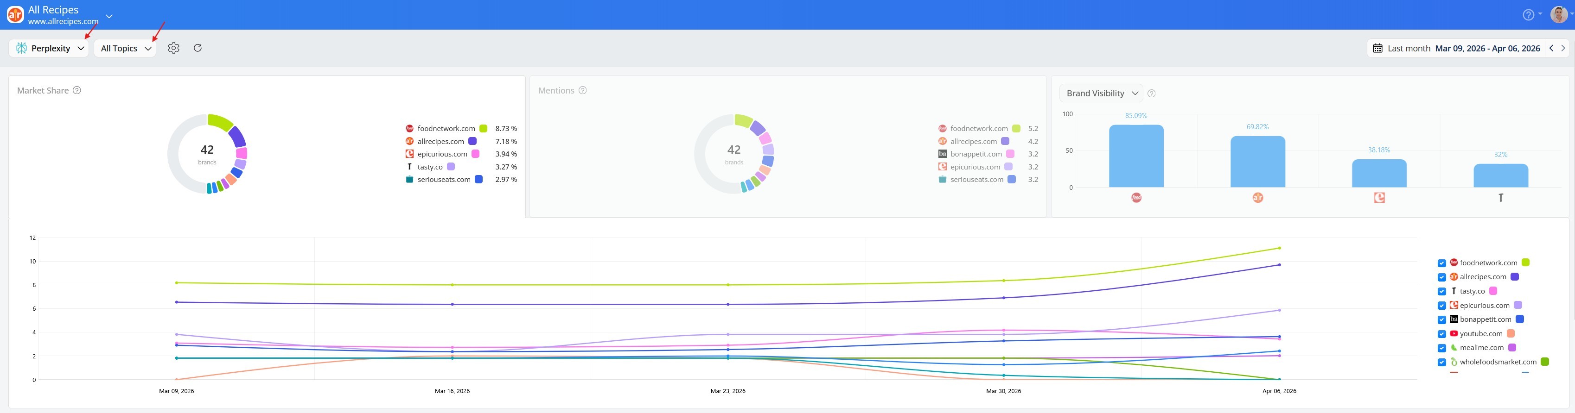Uncheck the youtube.com line chart checkbox
The height and width of the screenshot is (413, 1575).
tap(1442, 334)
